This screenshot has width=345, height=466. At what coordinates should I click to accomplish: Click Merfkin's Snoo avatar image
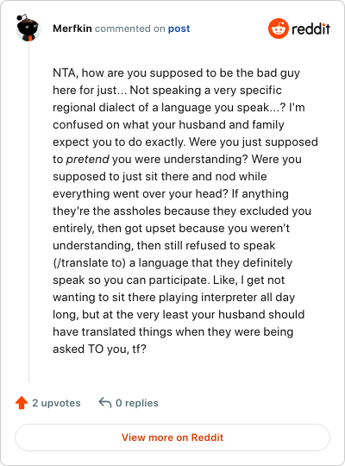point(28,28)
